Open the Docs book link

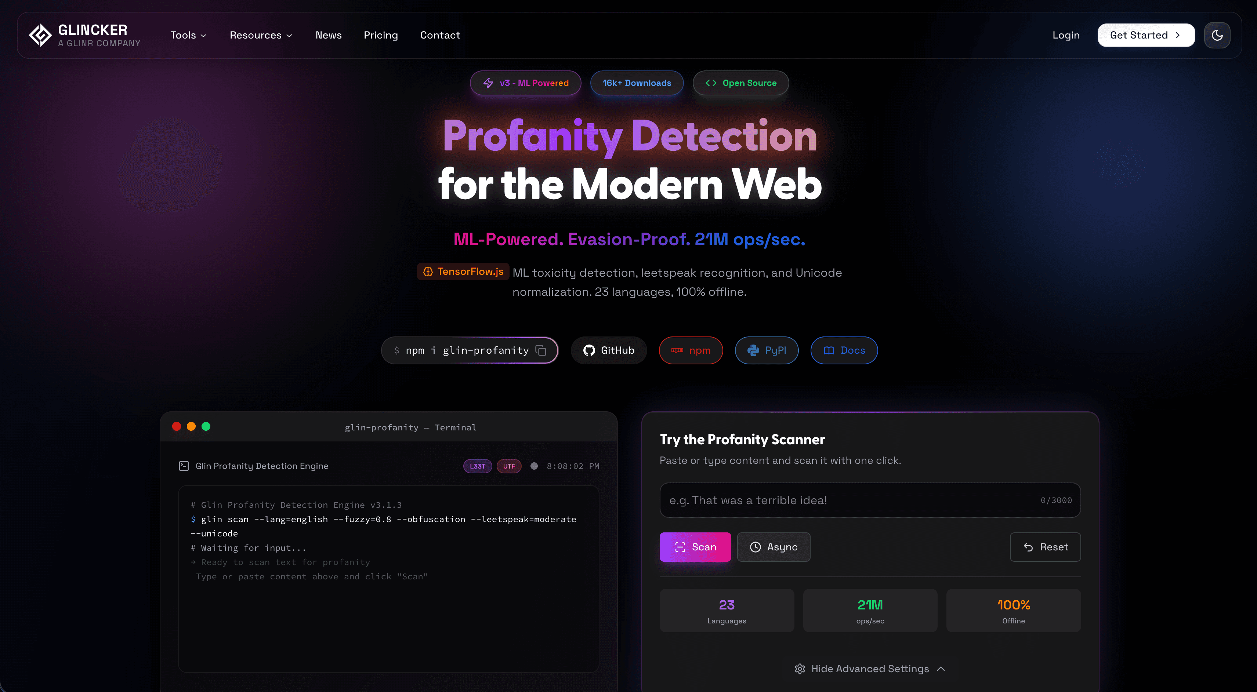point(844,350)
